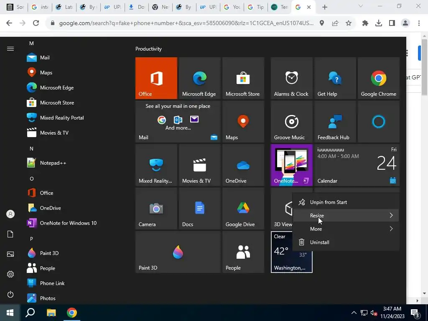Image resolution: width=428 pixels, height=321 pixels.
Task: Click the letter N header in app list
Action: click(x=31, y=149)
